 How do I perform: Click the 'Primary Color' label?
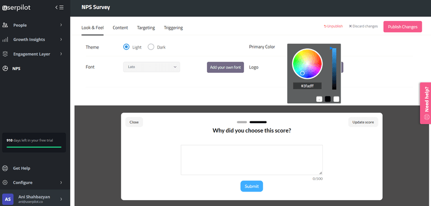coord(262,47)
